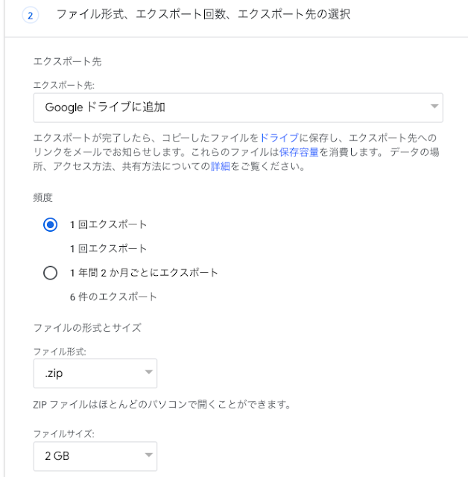Open the ファイル形式 .zip dropdown

point(95,372)
